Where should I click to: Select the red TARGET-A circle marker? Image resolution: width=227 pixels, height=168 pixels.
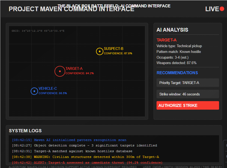[x=60, y=71]
